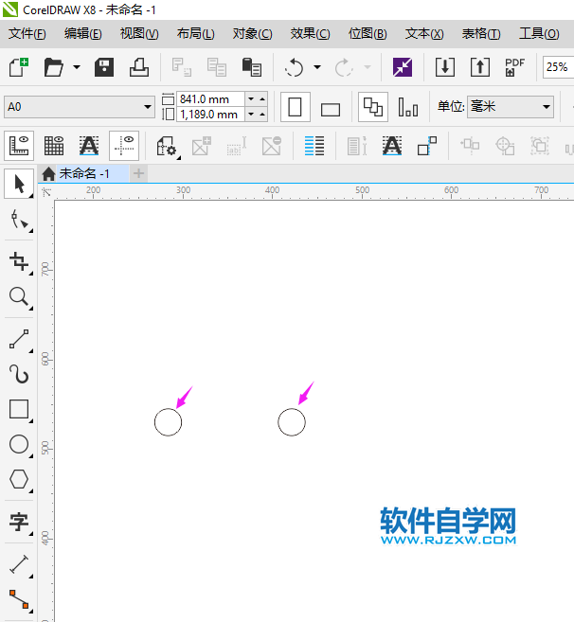Switch to portrait page orientation
Image resolution: width=574 pixels, height=622 pixels.
[x=295, y=107]
